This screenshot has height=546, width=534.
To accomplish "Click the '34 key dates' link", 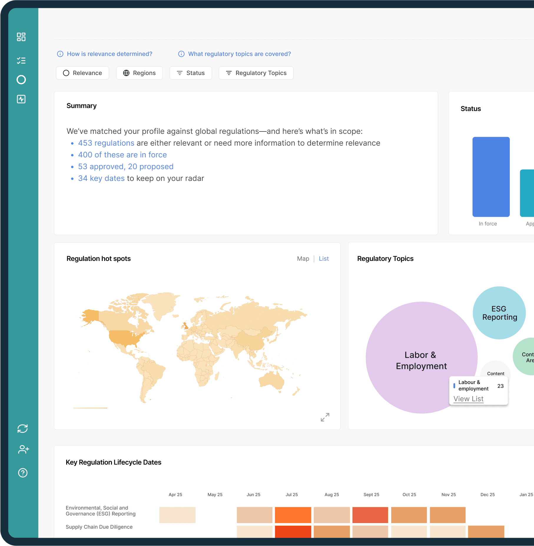I will pos(101,178).
